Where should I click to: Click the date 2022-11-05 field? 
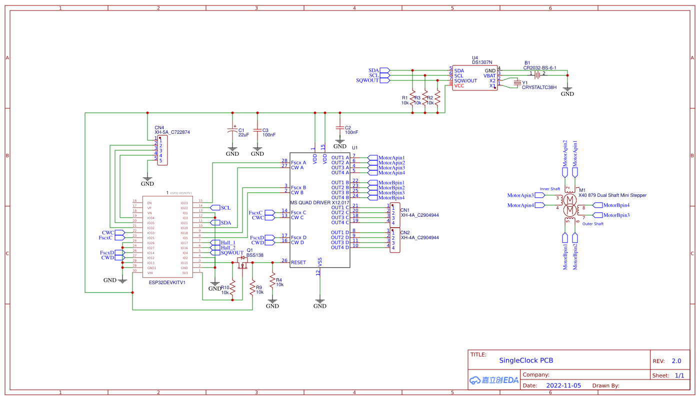click(x=563, y=385)
